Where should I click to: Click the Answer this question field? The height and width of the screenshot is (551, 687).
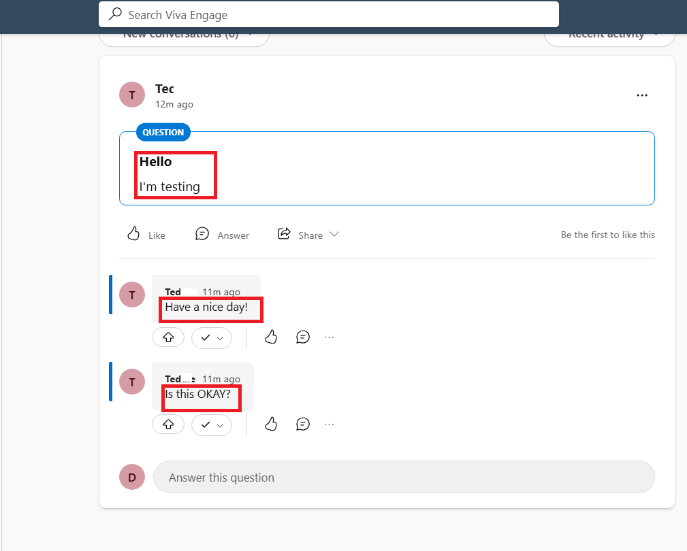tap(404, 477)
